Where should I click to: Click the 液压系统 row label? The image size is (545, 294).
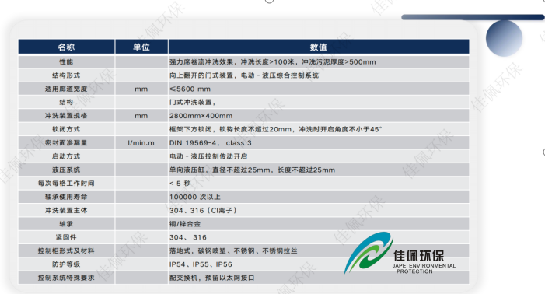[66, 170]
